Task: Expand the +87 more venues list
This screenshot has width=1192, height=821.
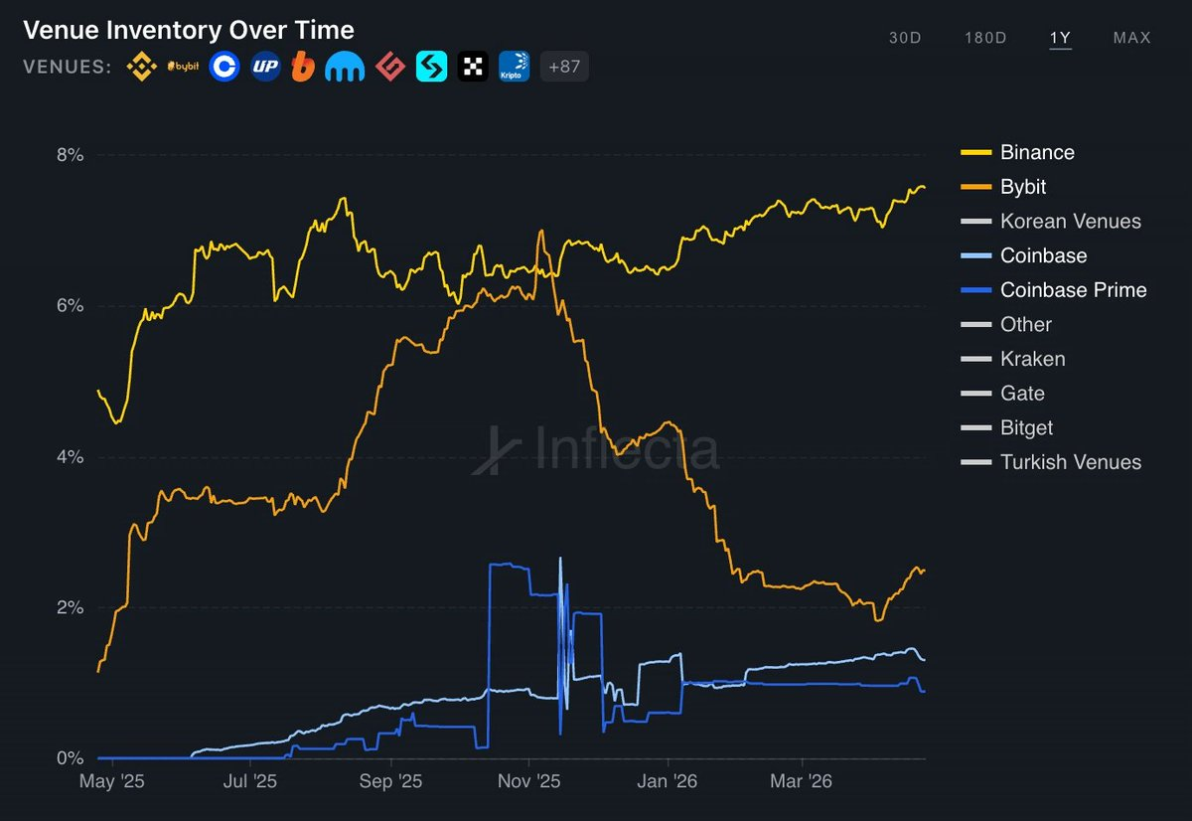Action: point(564,68)
